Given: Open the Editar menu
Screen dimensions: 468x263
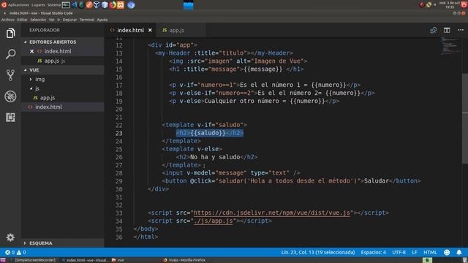Looking at the screenshot, I should (x=22, y=20).
